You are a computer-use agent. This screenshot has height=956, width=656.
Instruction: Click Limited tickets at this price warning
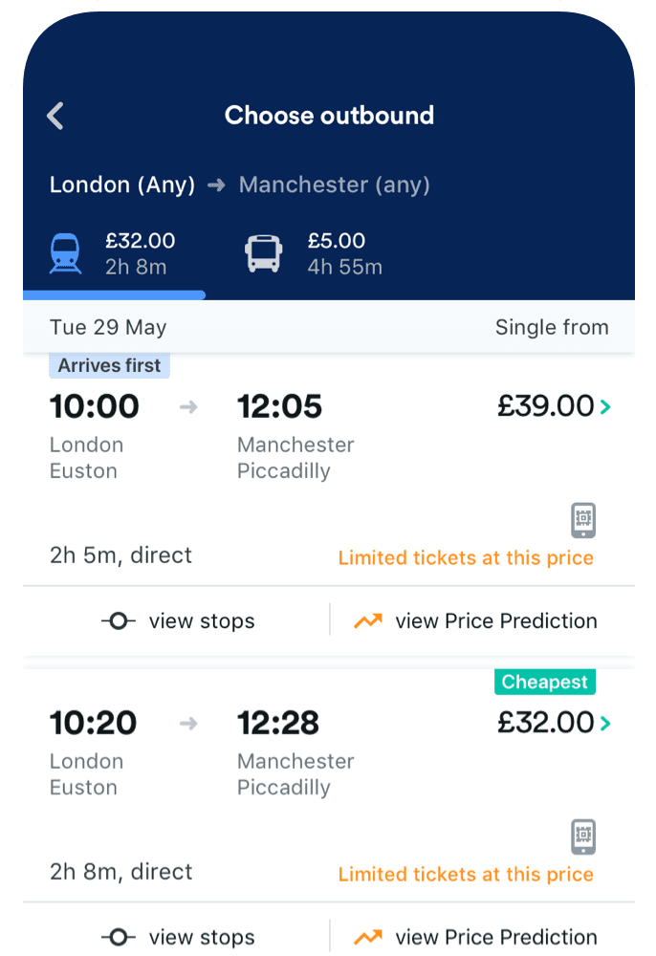[x=466, y=557]
